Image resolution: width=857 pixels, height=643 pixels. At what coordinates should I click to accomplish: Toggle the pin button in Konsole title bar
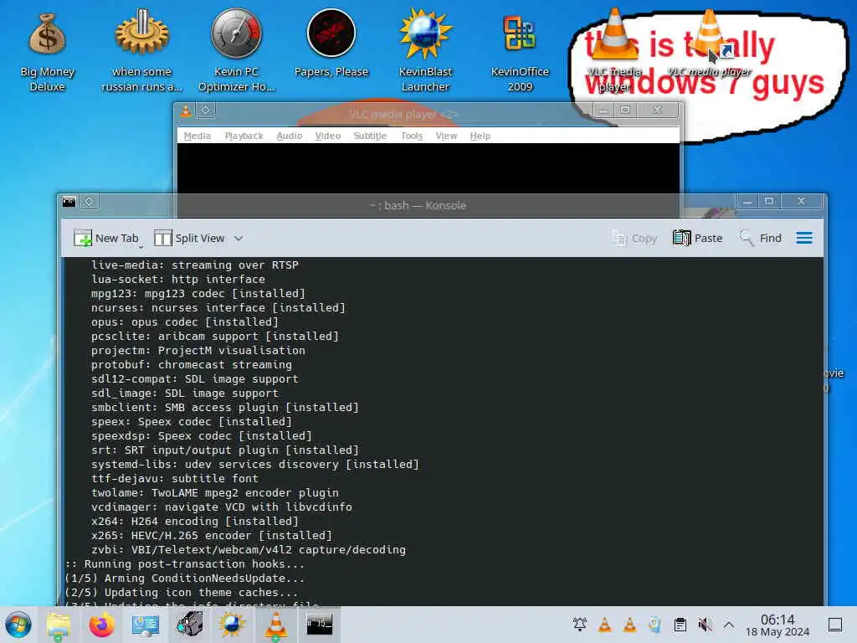click(x=89, y=203)
